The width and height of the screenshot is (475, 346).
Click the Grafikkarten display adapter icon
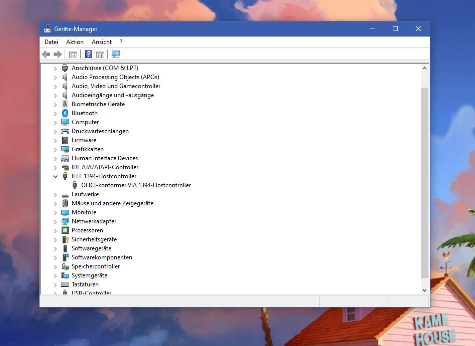[65, 149]
